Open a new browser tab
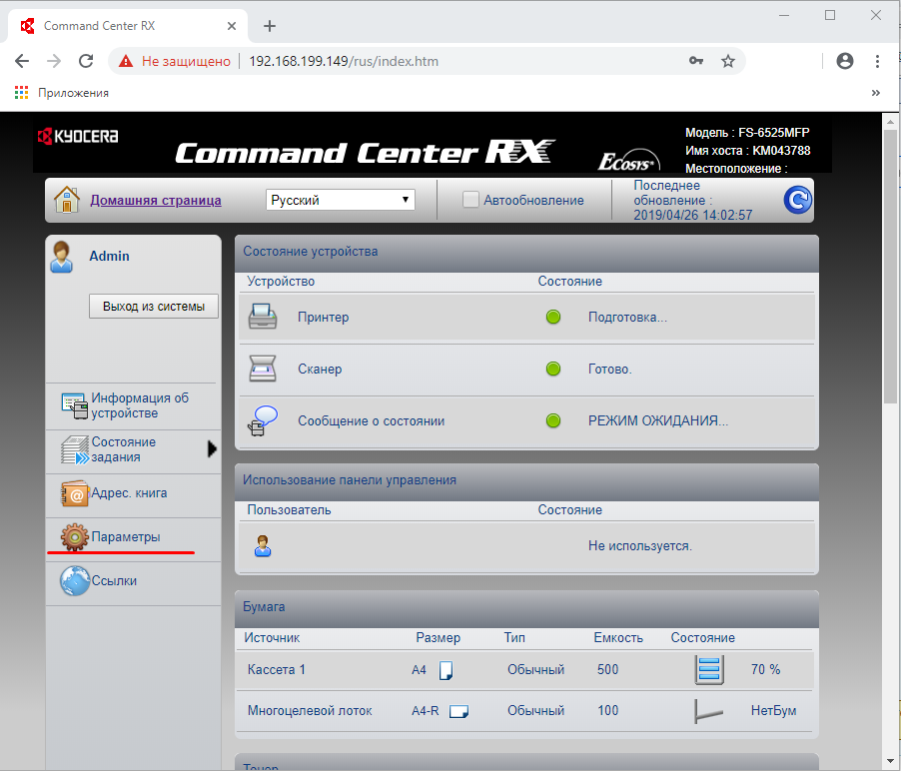 269,26
